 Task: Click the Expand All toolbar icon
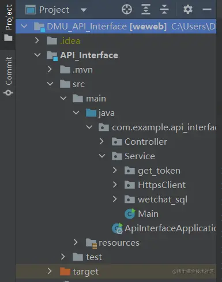[146, 9]
